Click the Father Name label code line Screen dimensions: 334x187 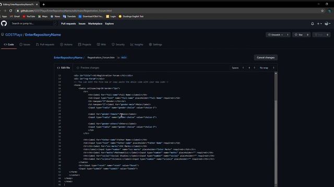(115, 140)
